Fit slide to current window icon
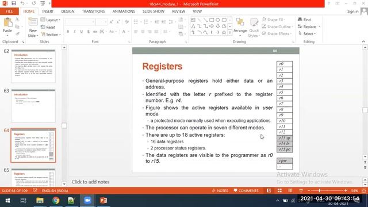 pos(364,190)
